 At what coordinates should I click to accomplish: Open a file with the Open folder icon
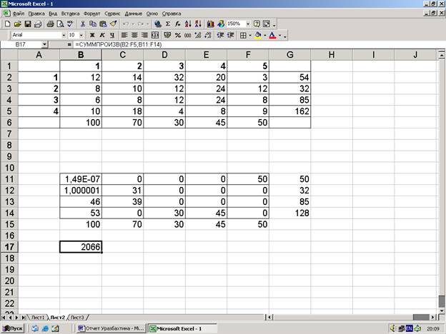pyautogui.click(x=18, y=24)
